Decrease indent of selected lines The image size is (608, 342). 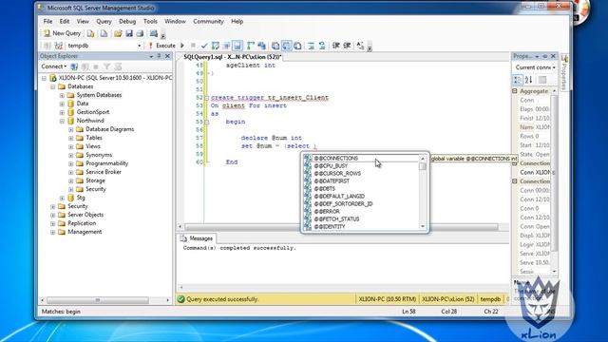(335, 46)
